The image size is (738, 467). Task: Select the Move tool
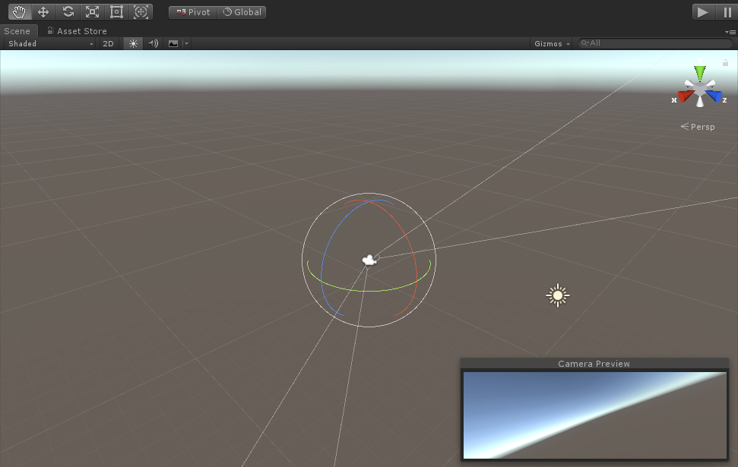coord(43,11)
